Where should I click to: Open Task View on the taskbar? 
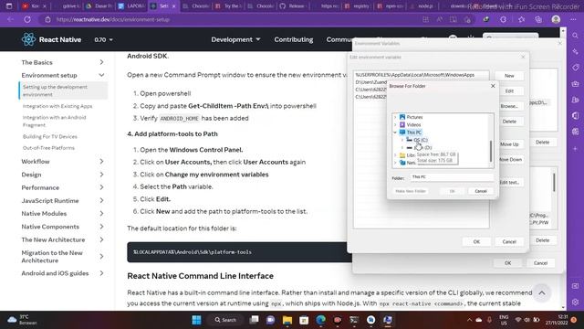[x=254, y=320]
